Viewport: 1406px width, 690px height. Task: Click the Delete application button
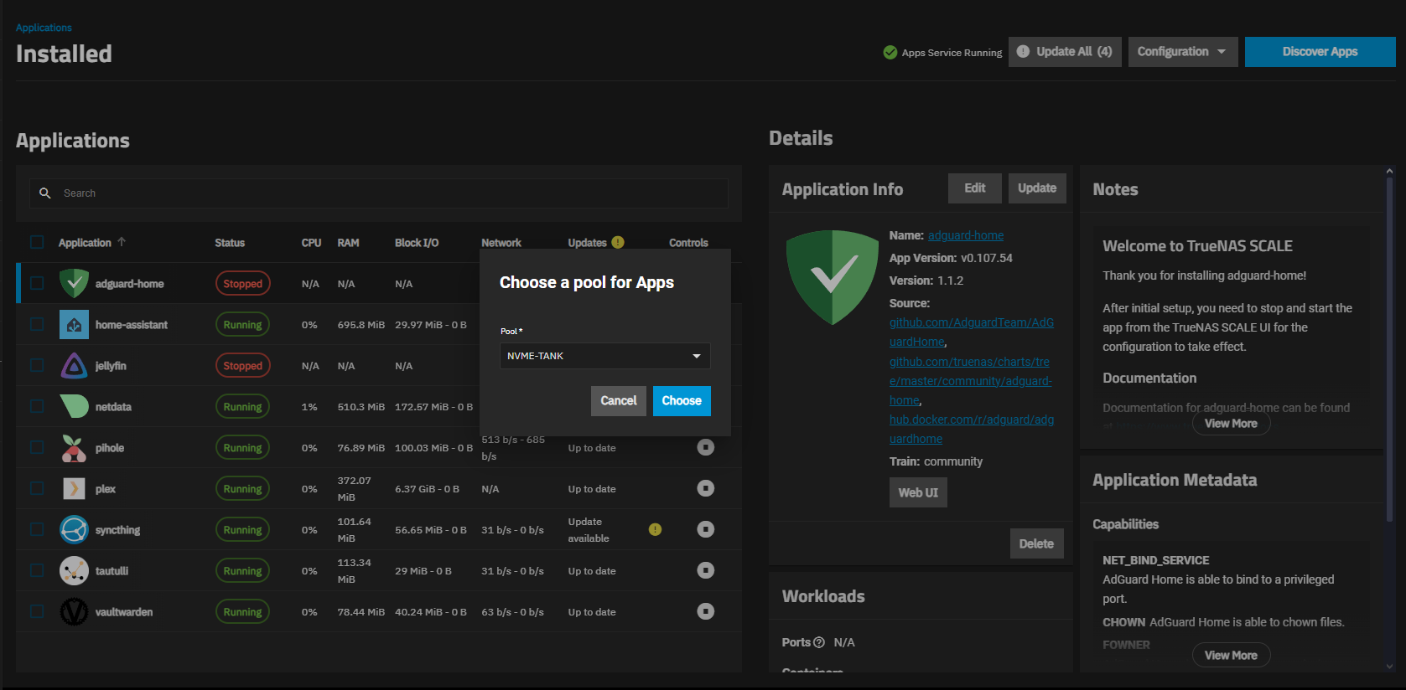coord(1036,543)
